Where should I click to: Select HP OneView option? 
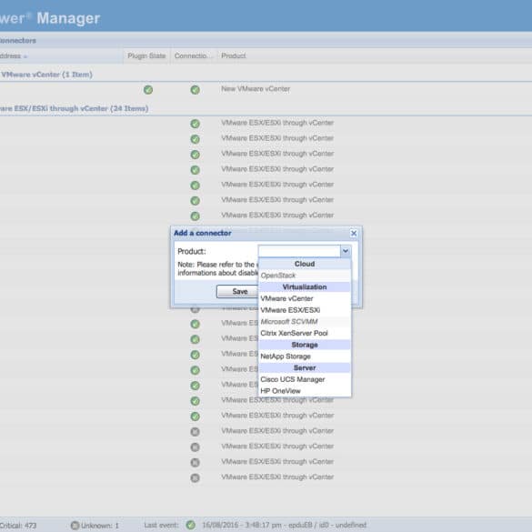click(305, 391)
